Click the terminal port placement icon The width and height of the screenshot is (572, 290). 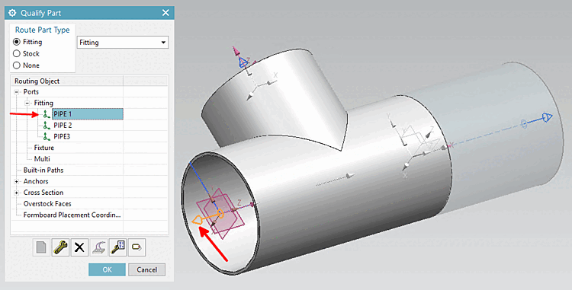pos(99,247)
